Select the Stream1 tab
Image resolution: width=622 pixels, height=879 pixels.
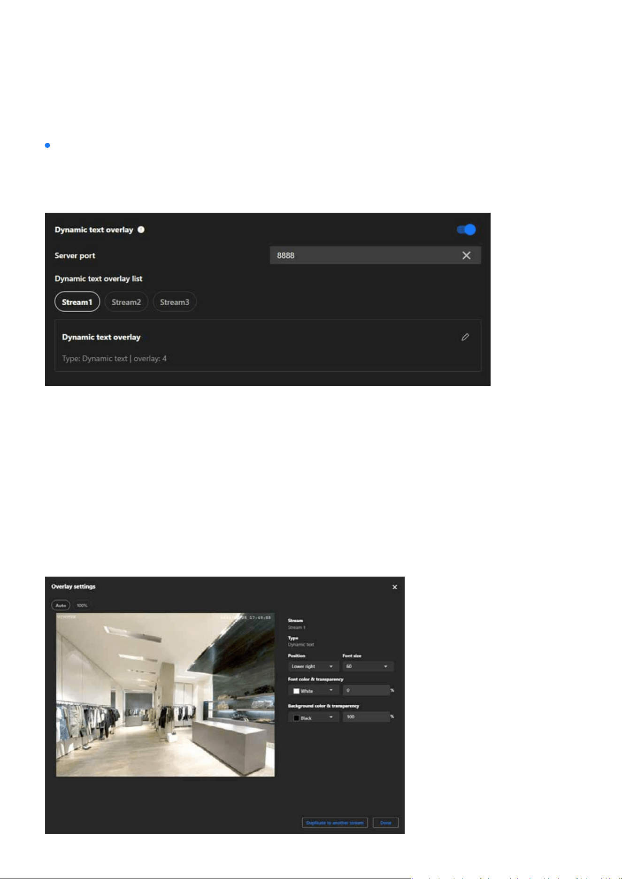[x=77, y=302]
